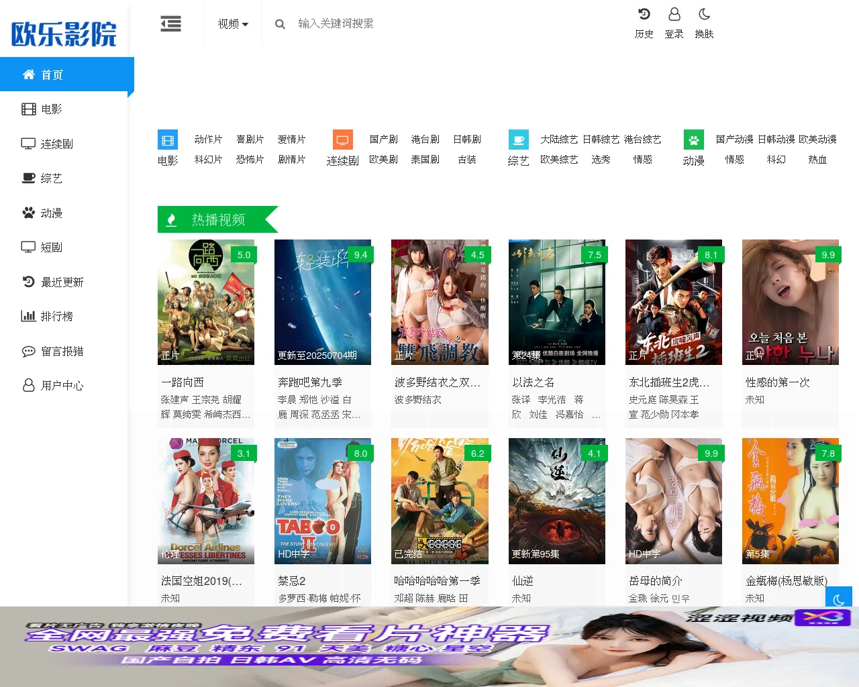Open the 国产剧 category link
Screen dimensions: 859x687
[x=383, y=139]
